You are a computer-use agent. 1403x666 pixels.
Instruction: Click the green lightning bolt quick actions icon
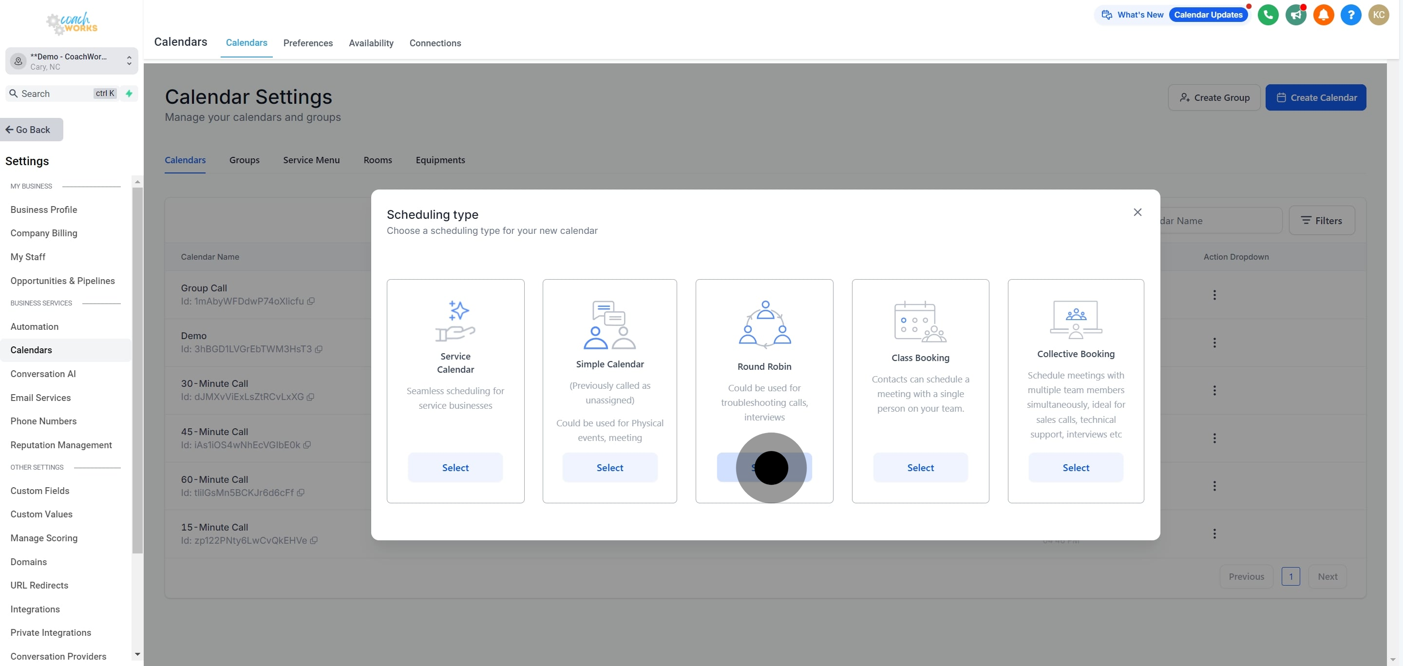[129, 94]
